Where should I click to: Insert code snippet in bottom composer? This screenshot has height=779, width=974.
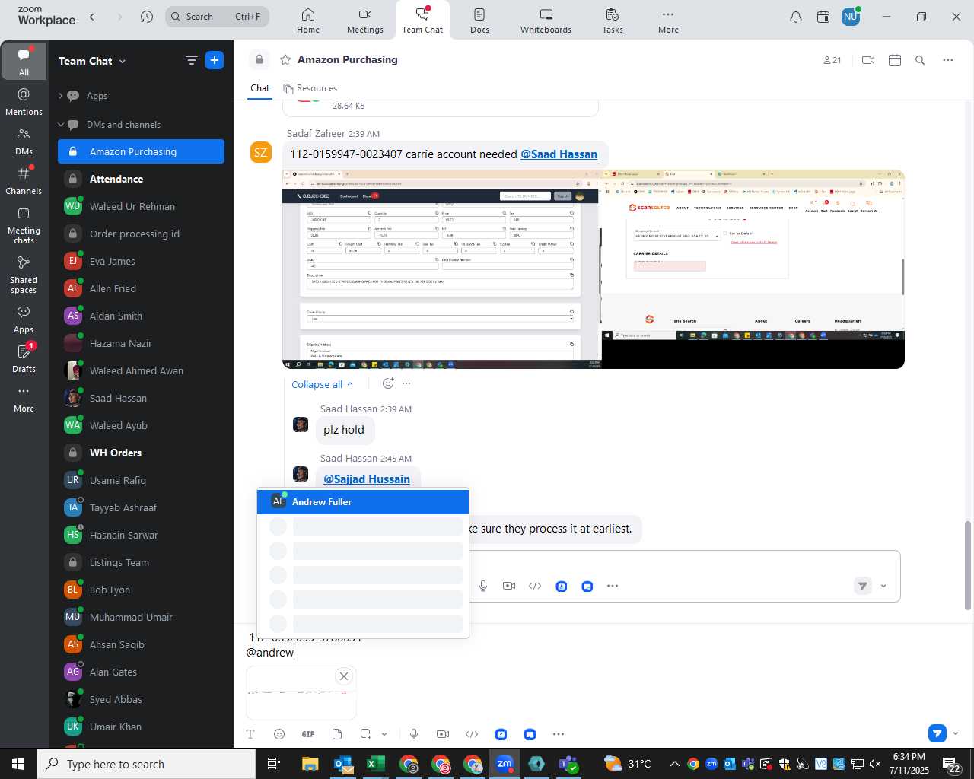pos(472,734)
